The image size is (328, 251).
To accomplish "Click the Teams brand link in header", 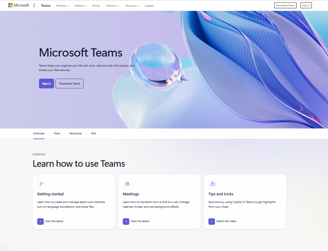I will [x=46, y=6].
